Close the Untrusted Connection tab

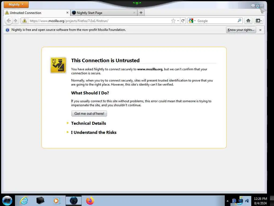67,13
